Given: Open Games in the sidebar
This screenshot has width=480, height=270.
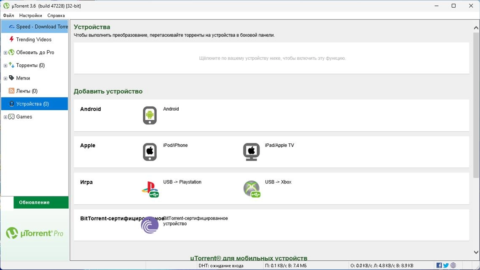Looking at the screenshot, I should (24, 116).
